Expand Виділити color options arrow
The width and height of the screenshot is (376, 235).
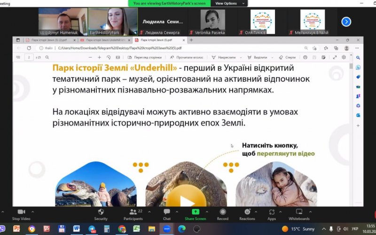click(x=272, y=57)
